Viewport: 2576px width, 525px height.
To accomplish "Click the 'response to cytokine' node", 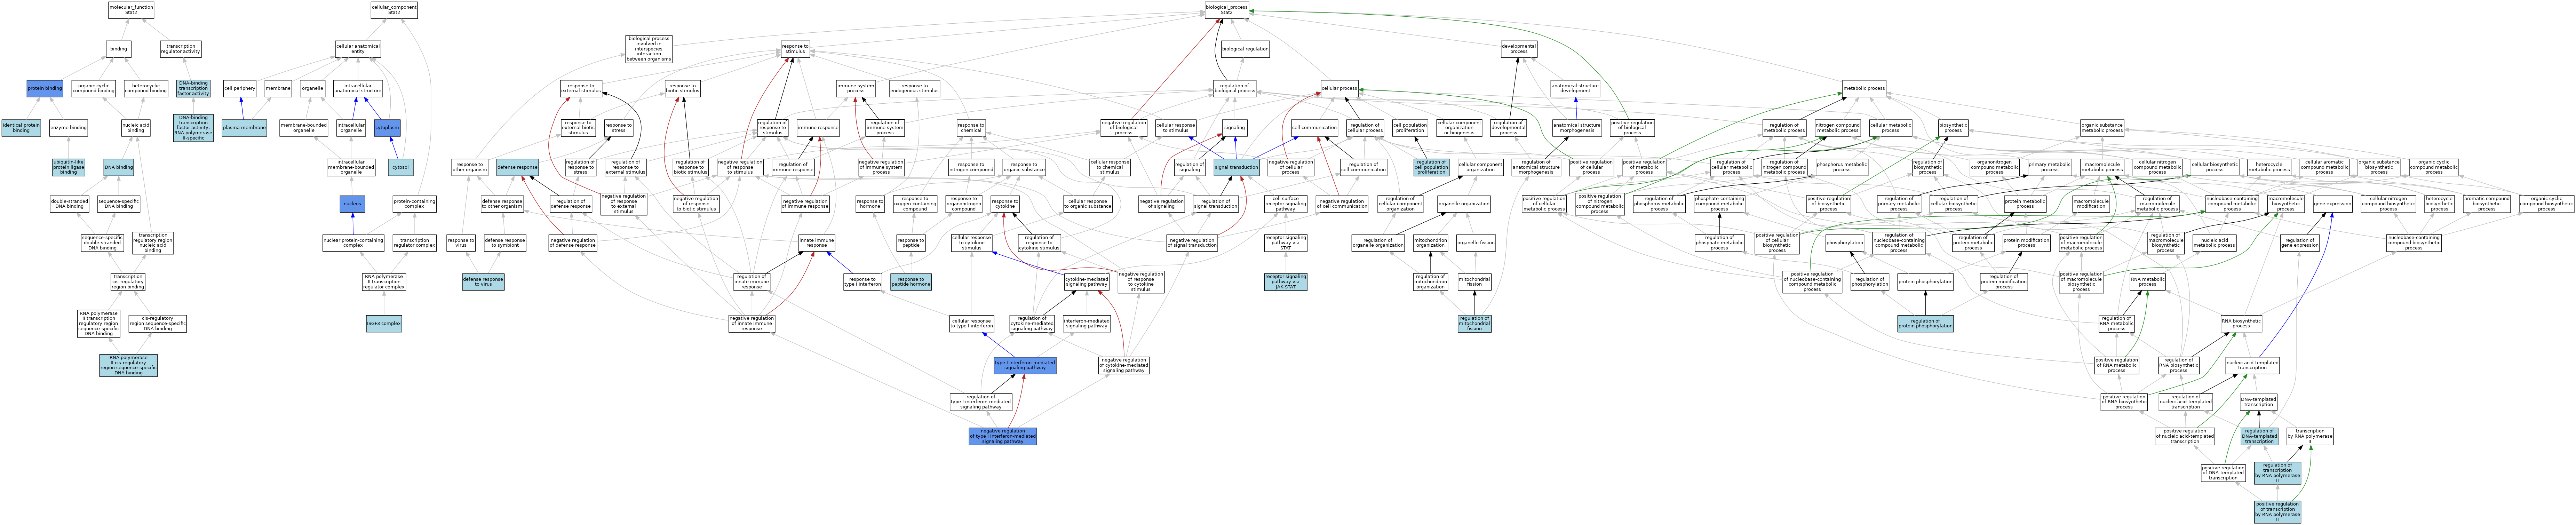I will [1005, 204].
